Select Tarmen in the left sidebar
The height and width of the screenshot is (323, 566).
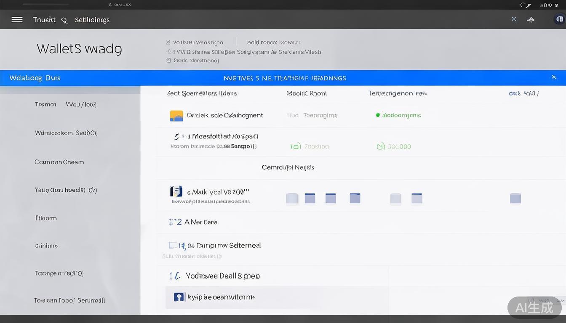45,104
